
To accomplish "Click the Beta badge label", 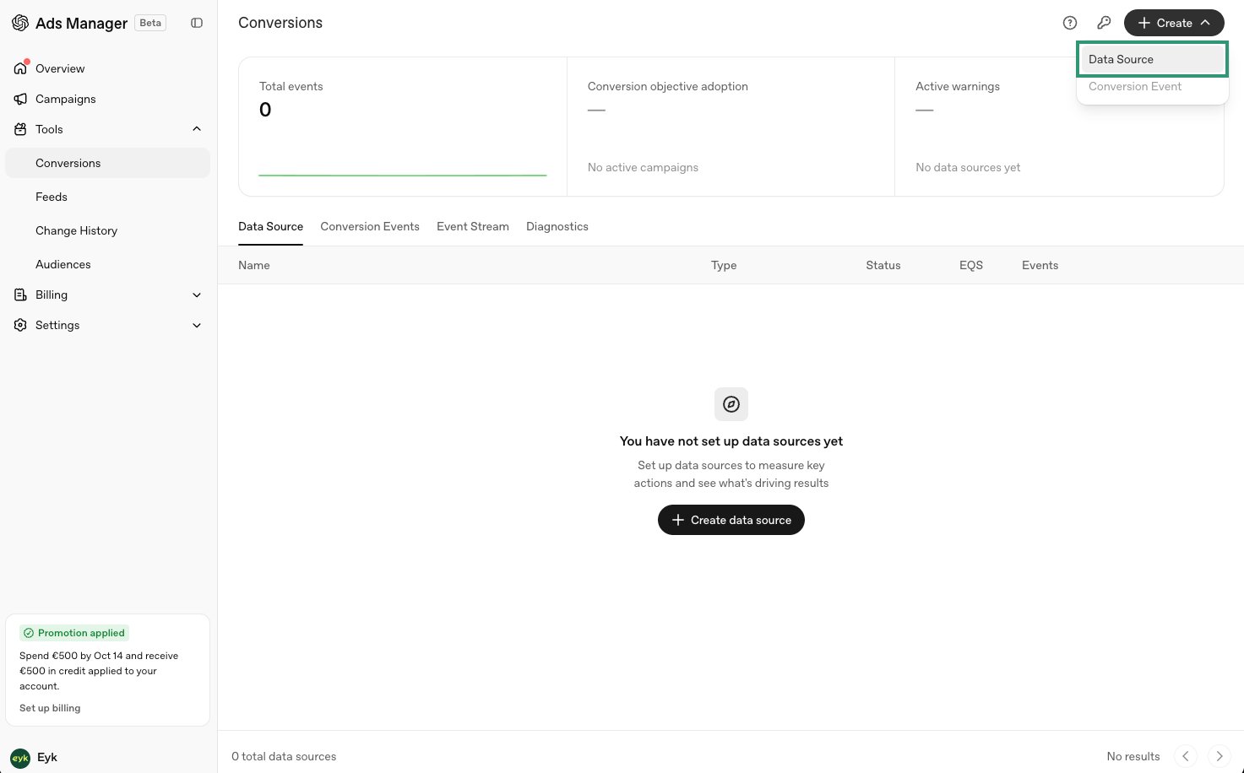I will click(x=150, y=23).
